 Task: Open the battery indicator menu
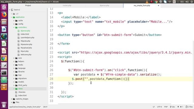[182, 2]
